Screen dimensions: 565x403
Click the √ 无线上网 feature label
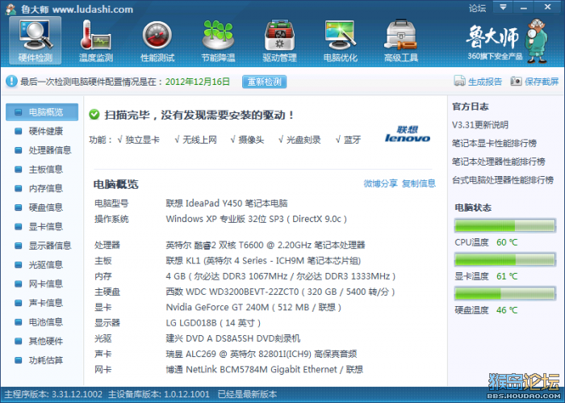click(195, 140)
